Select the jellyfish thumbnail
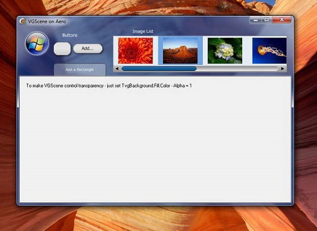 [x=269, y=51]
